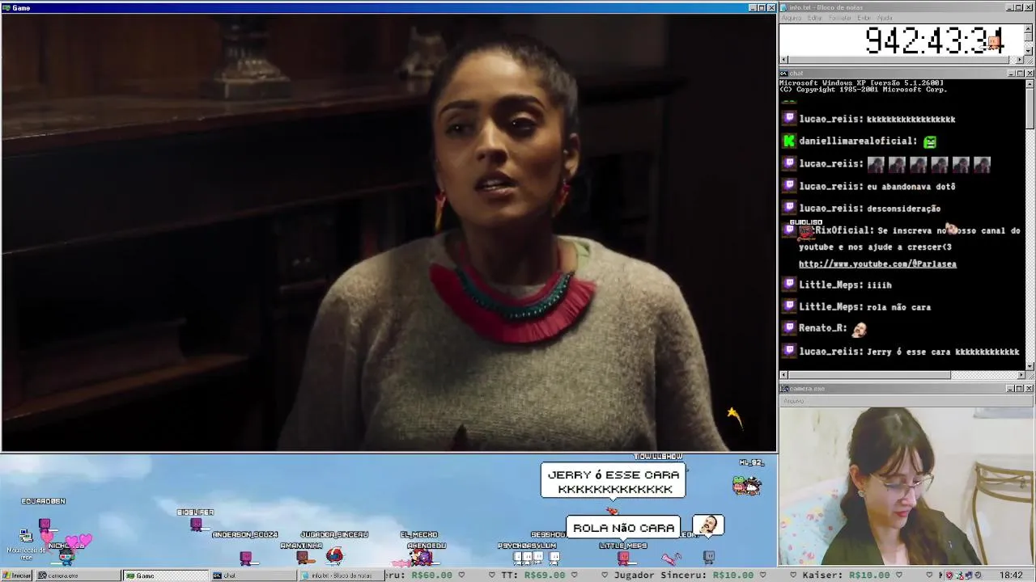Open the Formatar menu in Bloco de notas
The width and height of the screenshot is (1036, 582).
click(840, 18)
